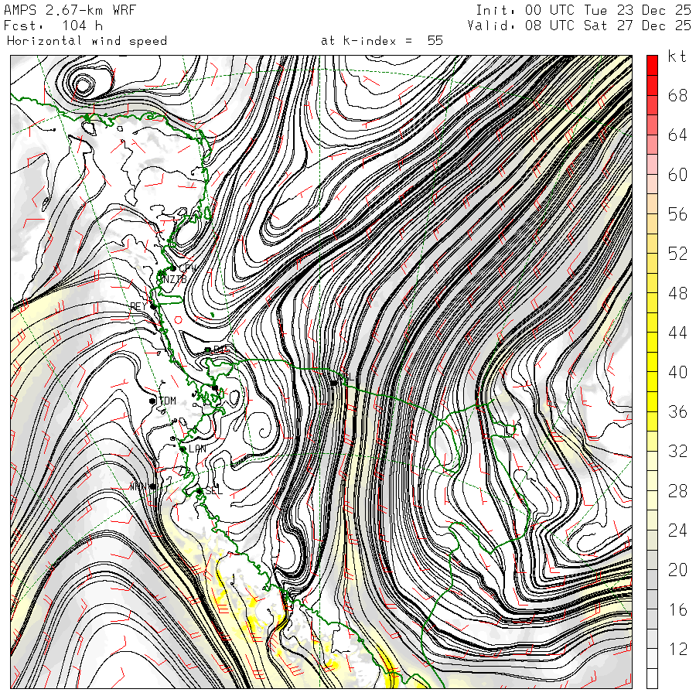The image size is (696, 696).
Task: Click the closed circulation at the map's top-left
Action: pyautogui.click(x=82, y=84)
